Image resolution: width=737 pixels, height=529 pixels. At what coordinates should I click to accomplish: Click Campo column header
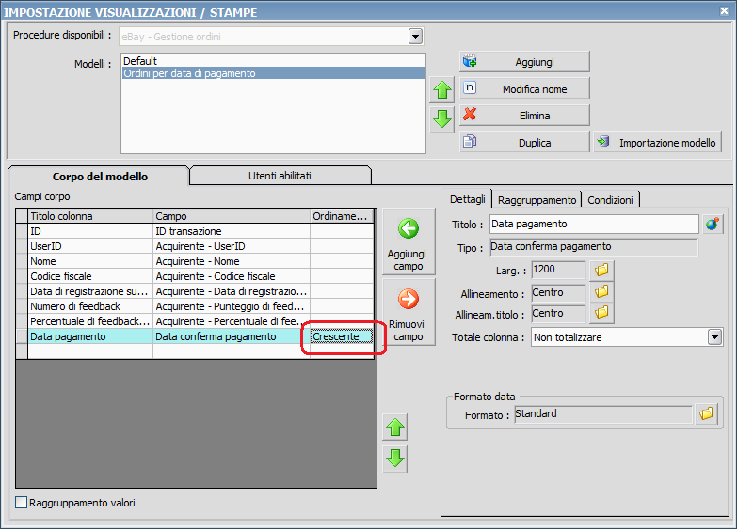pyautogui.click(x=232, y=216)
